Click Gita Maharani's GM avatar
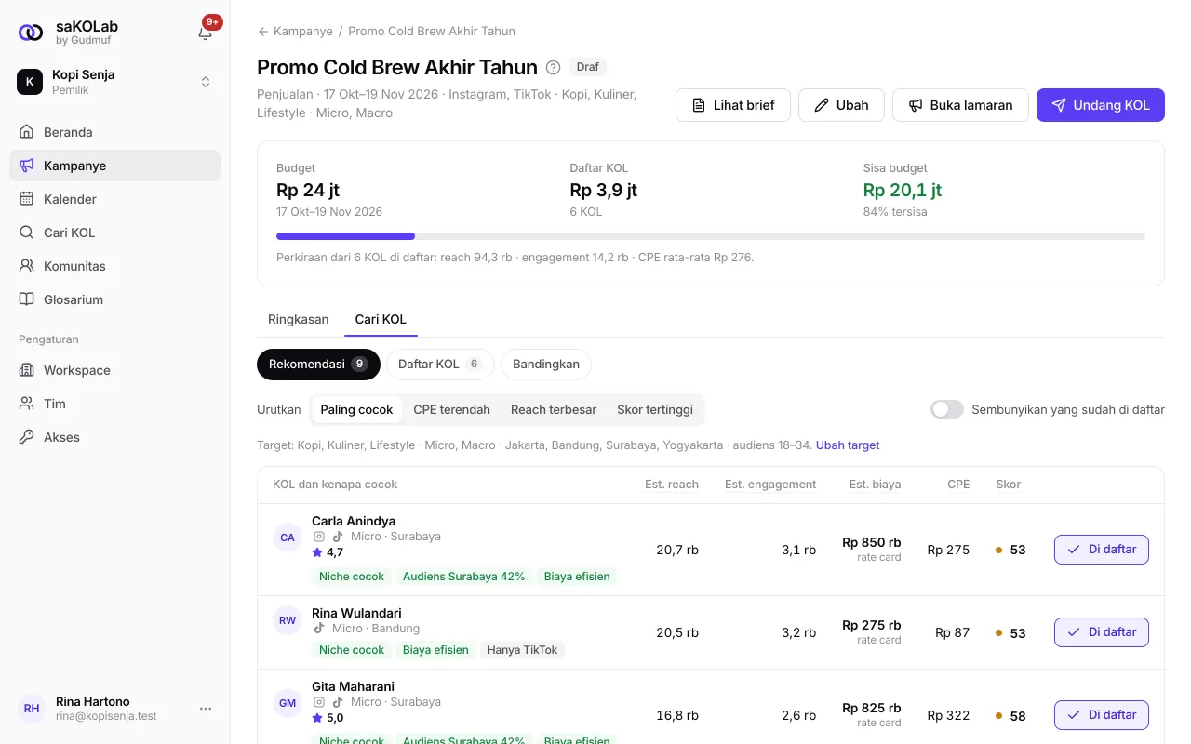This screenshot has height=744, width=1191. (x=288, y=703)
